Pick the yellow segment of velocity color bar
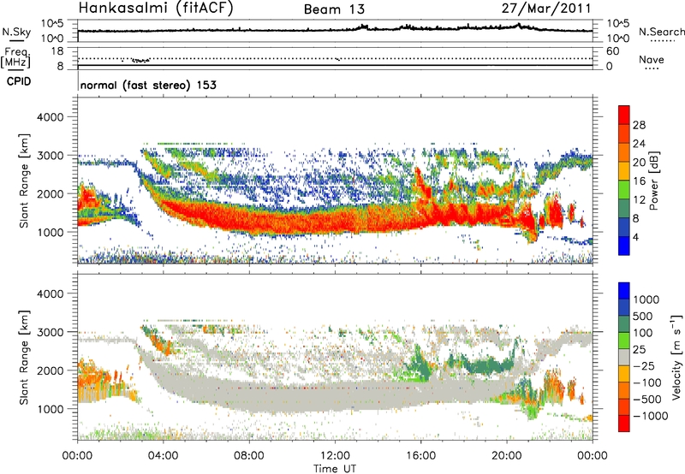The height and width of the screenshot is (474, 685). pyautogui.click(x=624, y=375)
